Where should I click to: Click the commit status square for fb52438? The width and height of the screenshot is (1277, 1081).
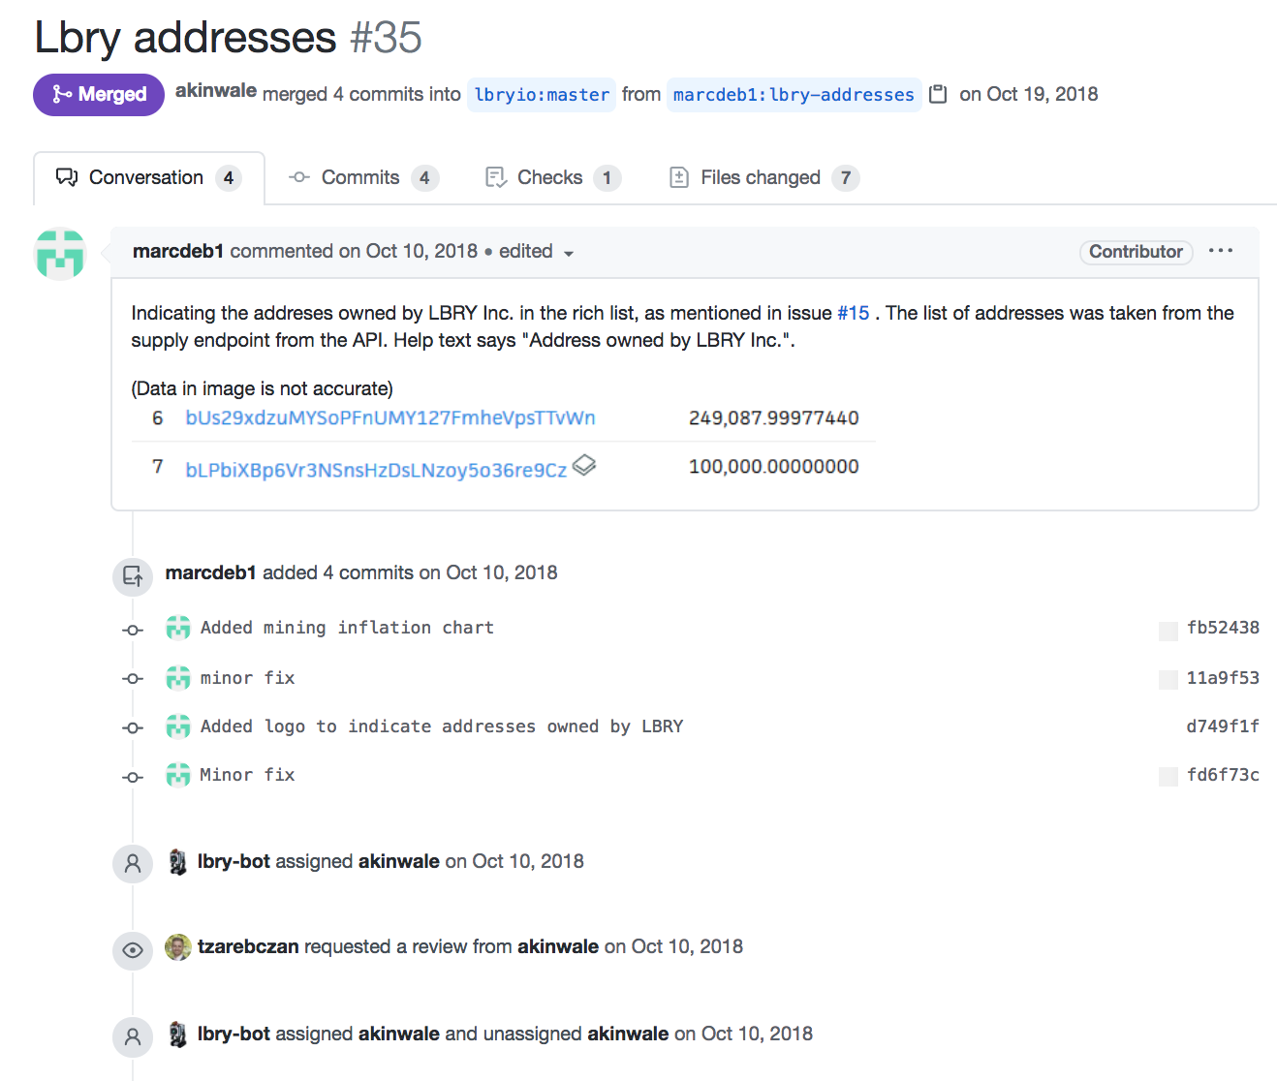tap(1168, 631)
